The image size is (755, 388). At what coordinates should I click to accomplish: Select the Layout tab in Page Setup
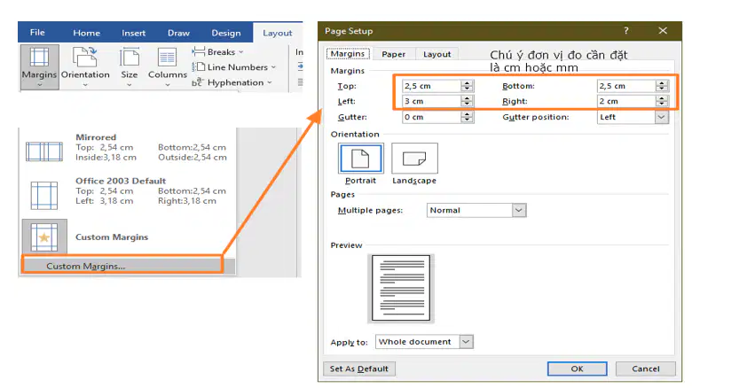click(436, 54)
